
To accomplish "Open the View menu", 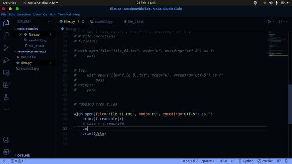I will 37,15.
